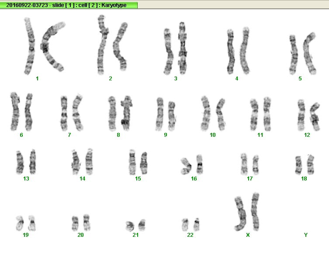Viewport: 329px width, 253px height.
Task: Click the chromosome 7 pair
Action: point(72,113)
